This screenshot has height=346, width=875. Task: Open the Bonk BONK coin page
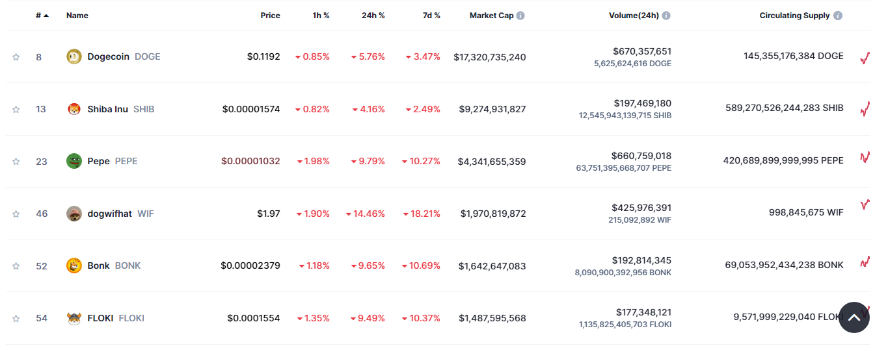coord(114,266)
